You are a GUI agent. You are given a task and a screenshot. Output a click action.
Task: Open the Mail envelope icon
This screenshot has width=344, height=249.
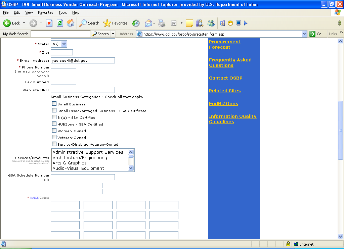(148, 23)
